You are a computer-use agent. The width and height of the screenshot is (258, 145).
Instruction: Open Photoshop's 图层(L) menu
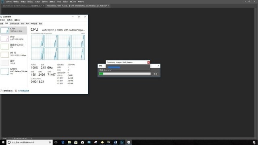30,2
